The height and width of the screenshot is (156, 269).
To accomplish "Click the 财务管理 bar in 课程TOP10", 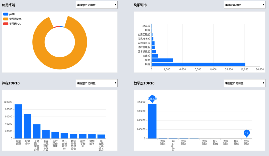I will click(x=18, y=121).
